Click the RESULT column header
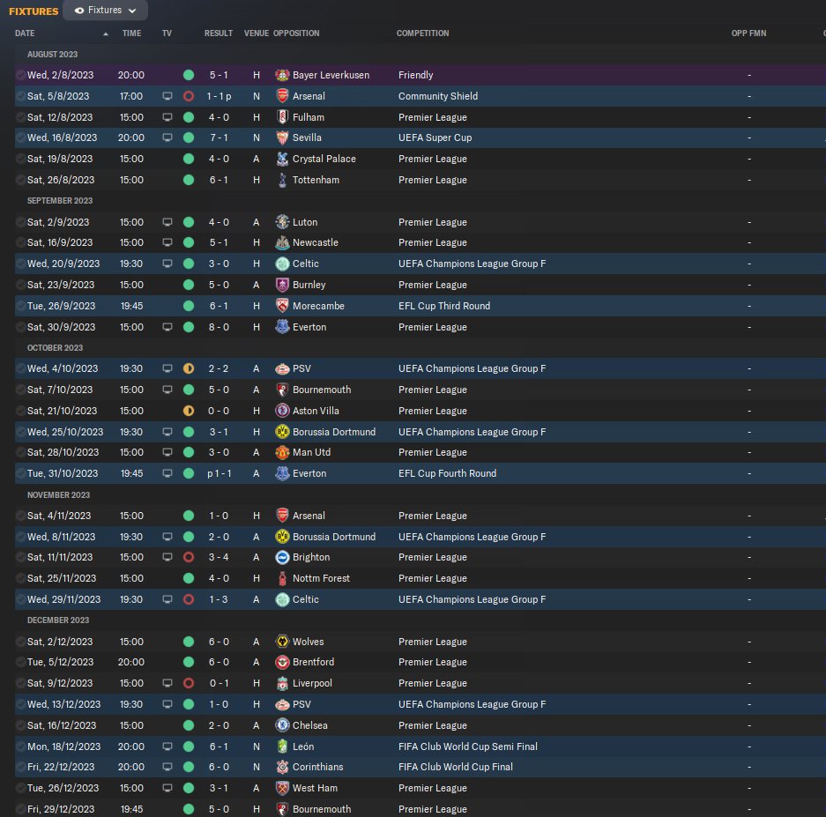The height and width of the screenshot is (817, 826). click(x=219, y=33)
